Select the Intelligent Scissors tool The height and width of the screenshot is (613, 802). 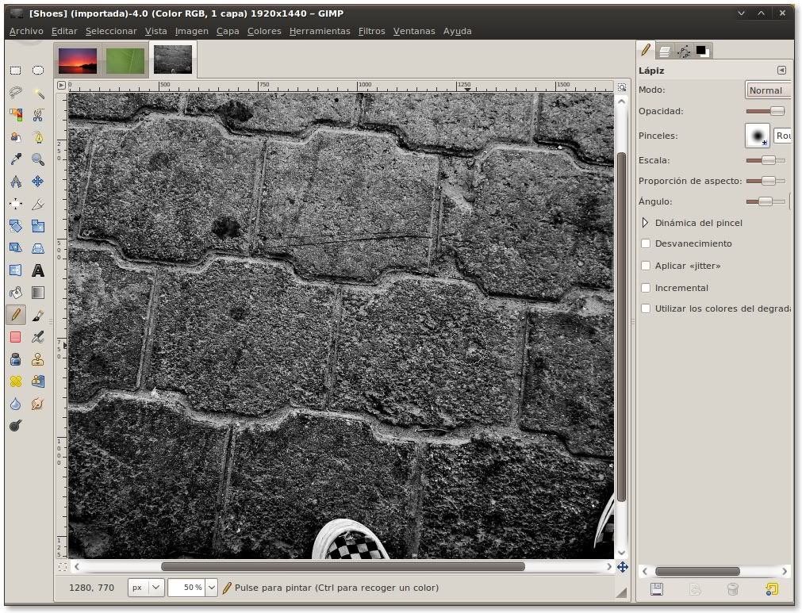tap(38, 114)
